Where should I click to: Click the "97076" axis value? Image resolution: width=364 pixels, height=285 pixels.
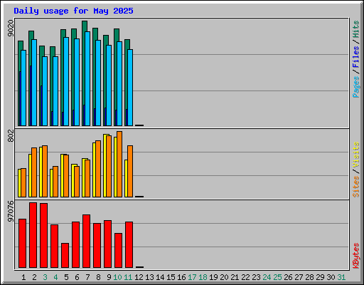pyautogui.click(x=11, y=212)
